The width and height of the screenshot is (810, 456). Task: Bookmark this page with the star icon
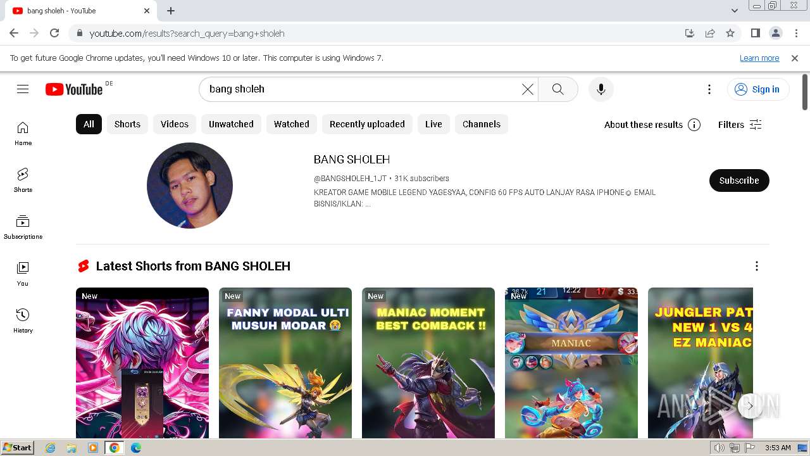pos(730,33)
